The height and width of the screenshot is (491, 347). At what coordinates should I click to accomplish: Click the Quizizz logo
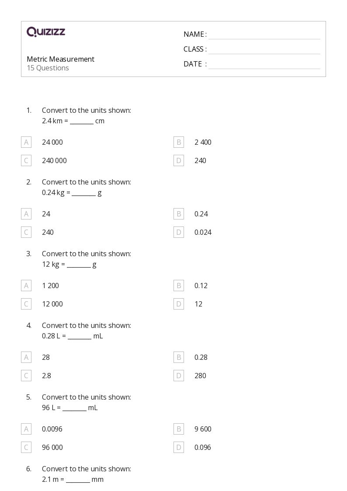coord(46,31)
